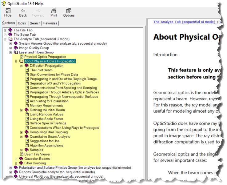This screenshot has height=185, width=227.
Task: Open Accounting for Polarization topic
Action: [x=49, y=101]
